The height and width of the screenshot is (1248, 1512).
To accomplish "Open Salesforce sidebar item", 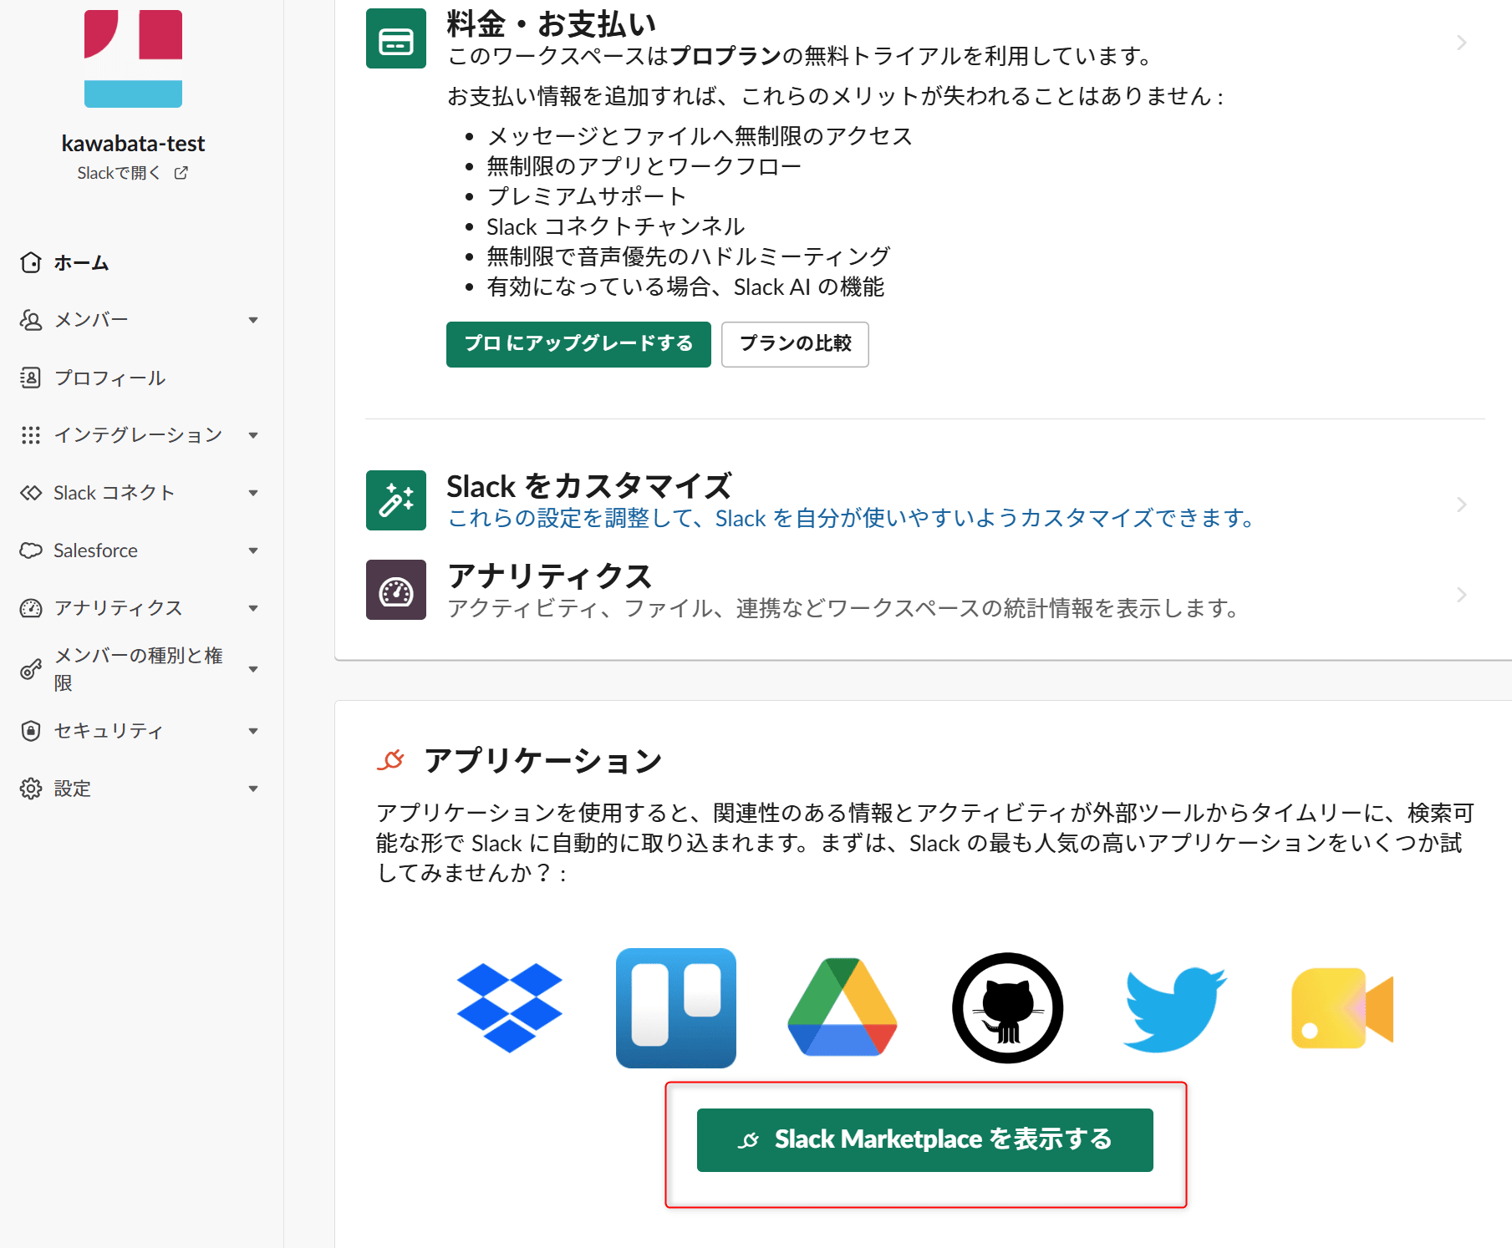I will (x=95, y=550).
